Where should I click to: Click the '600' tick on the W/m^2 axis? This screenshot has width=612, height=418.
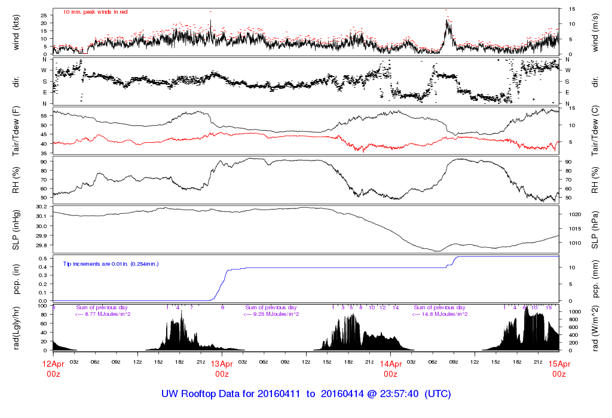click(573, 327)
